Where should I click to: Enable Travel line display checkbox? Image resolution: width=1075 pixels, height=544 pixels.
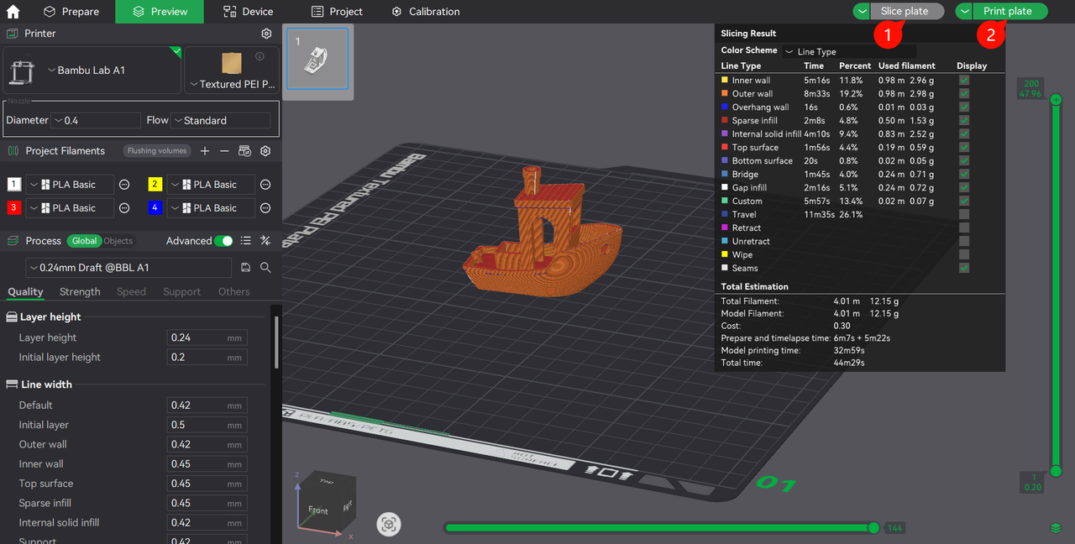tap(964, 215)
